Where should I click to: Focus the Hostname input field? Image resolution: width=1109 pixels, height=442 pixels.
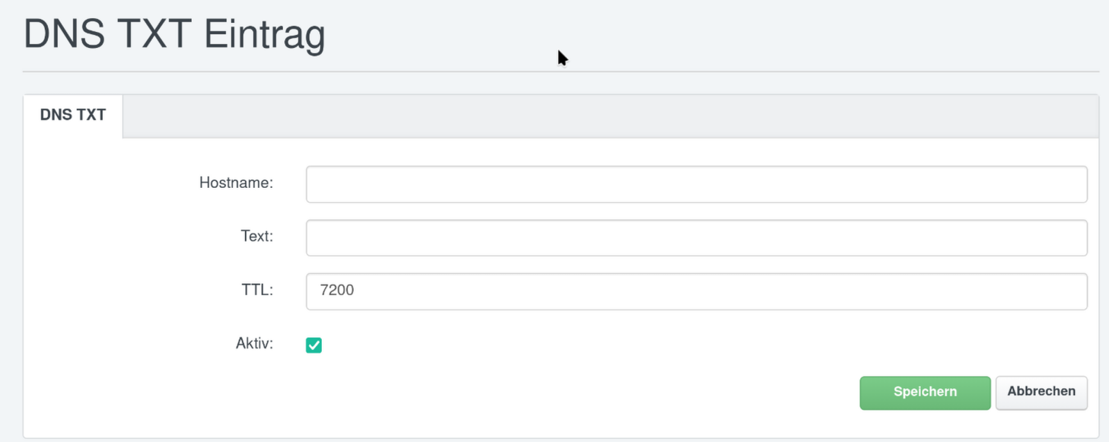click(x=696, y=184)
